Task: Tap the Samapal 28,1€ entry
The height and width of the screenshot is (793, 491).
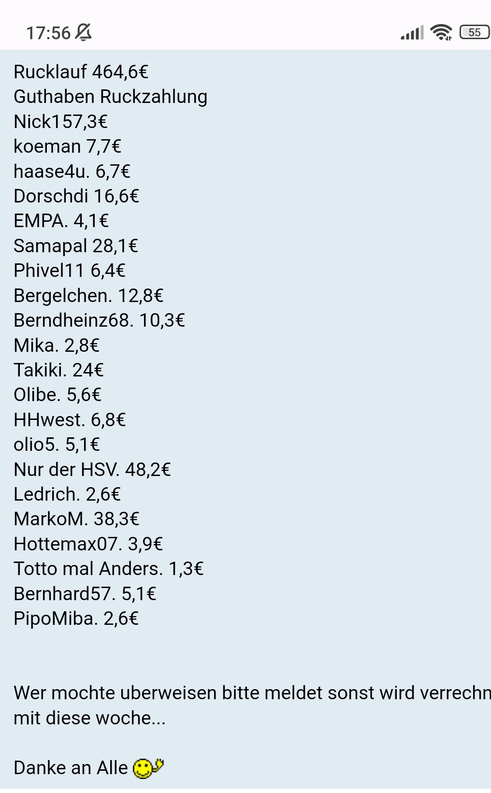Action: click(76, 246)
